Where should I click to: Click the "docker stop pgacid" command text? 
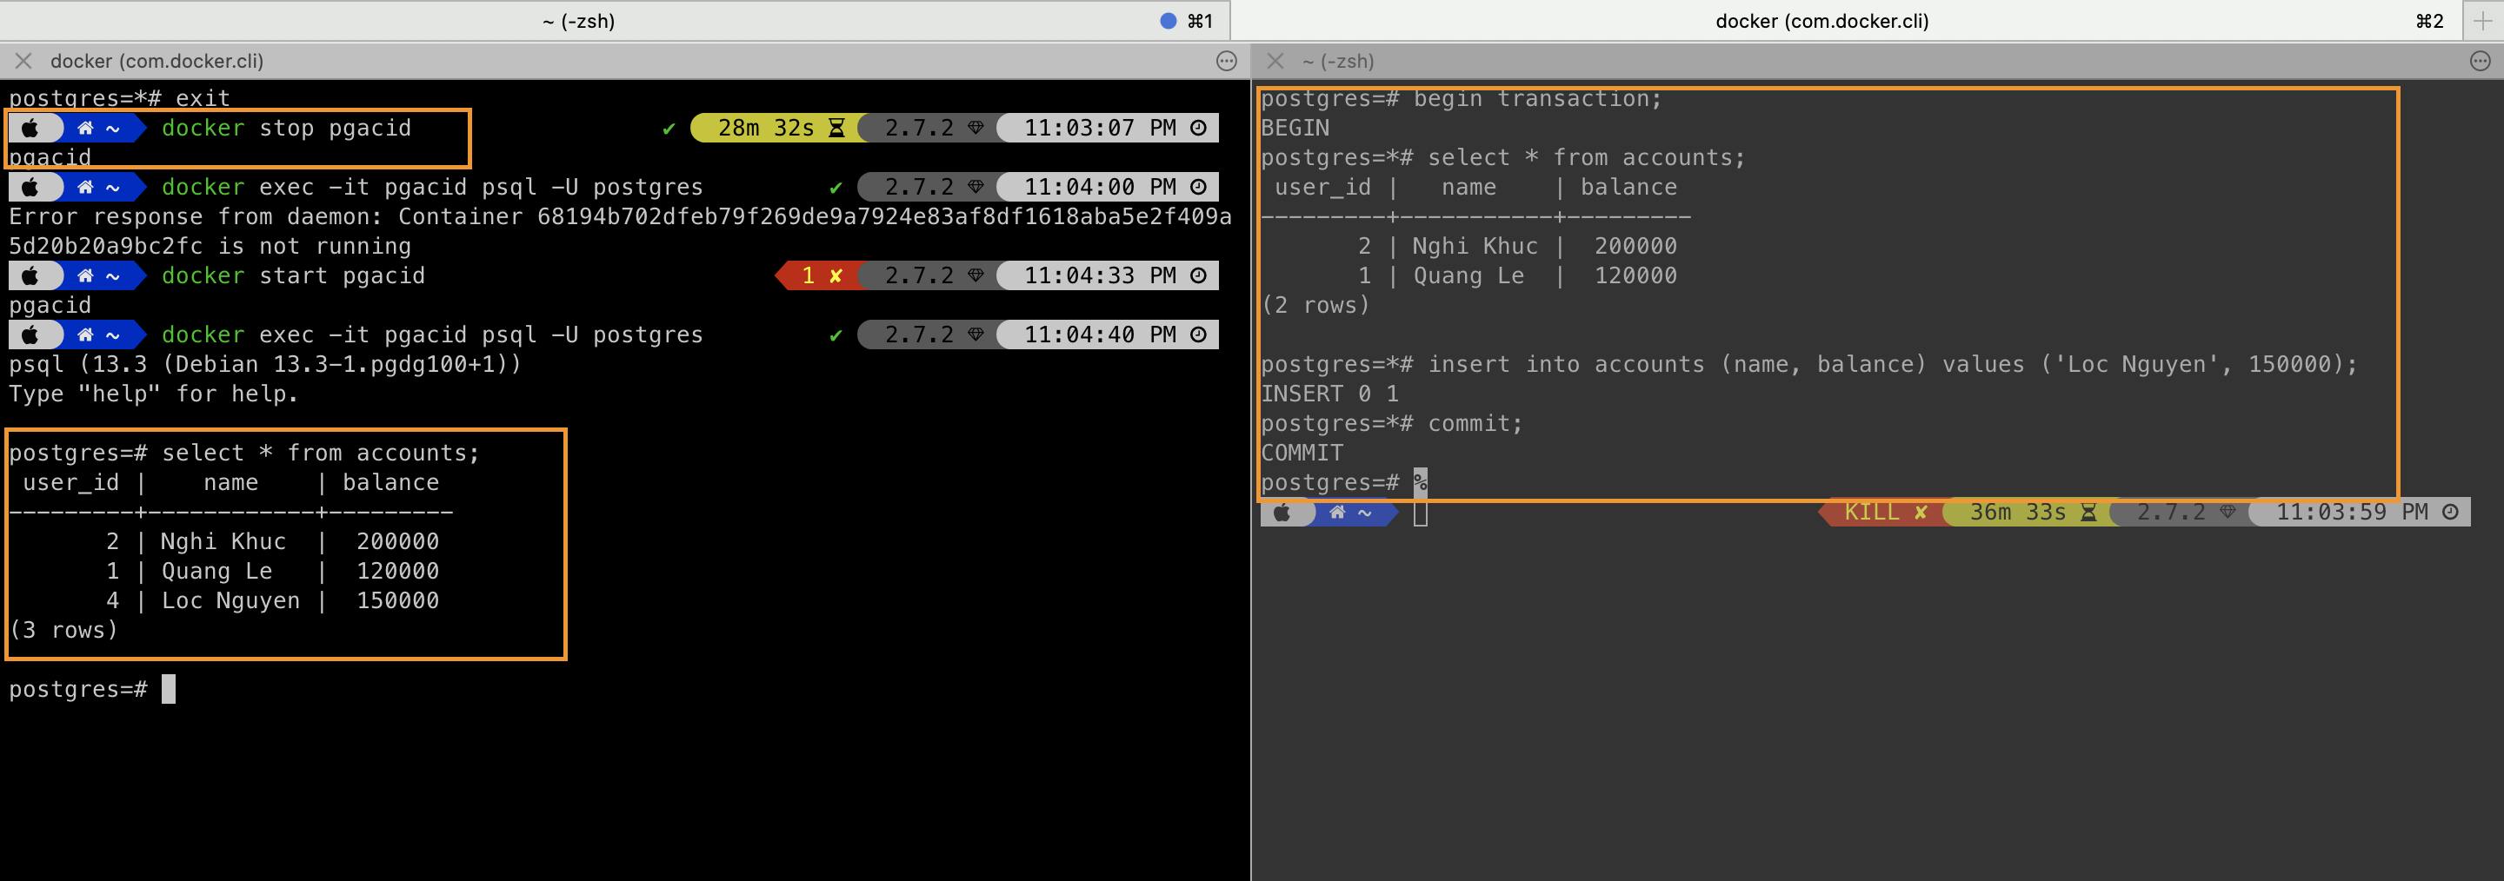pos(287,129)
